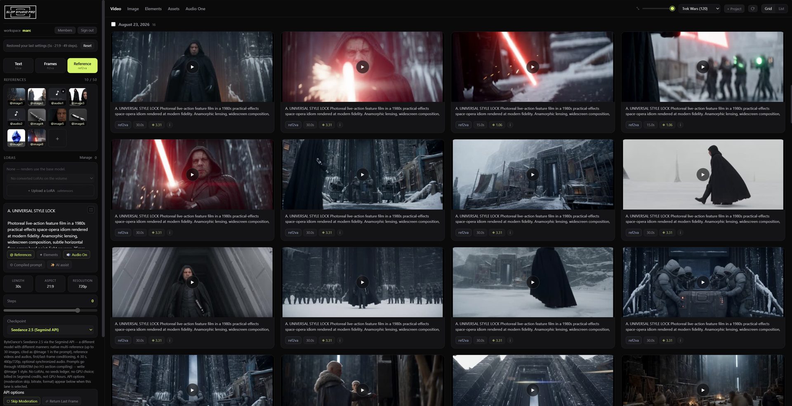Play the video of soldiers huddled around a console
Screen dimensions: 792x406
point(703,282)
